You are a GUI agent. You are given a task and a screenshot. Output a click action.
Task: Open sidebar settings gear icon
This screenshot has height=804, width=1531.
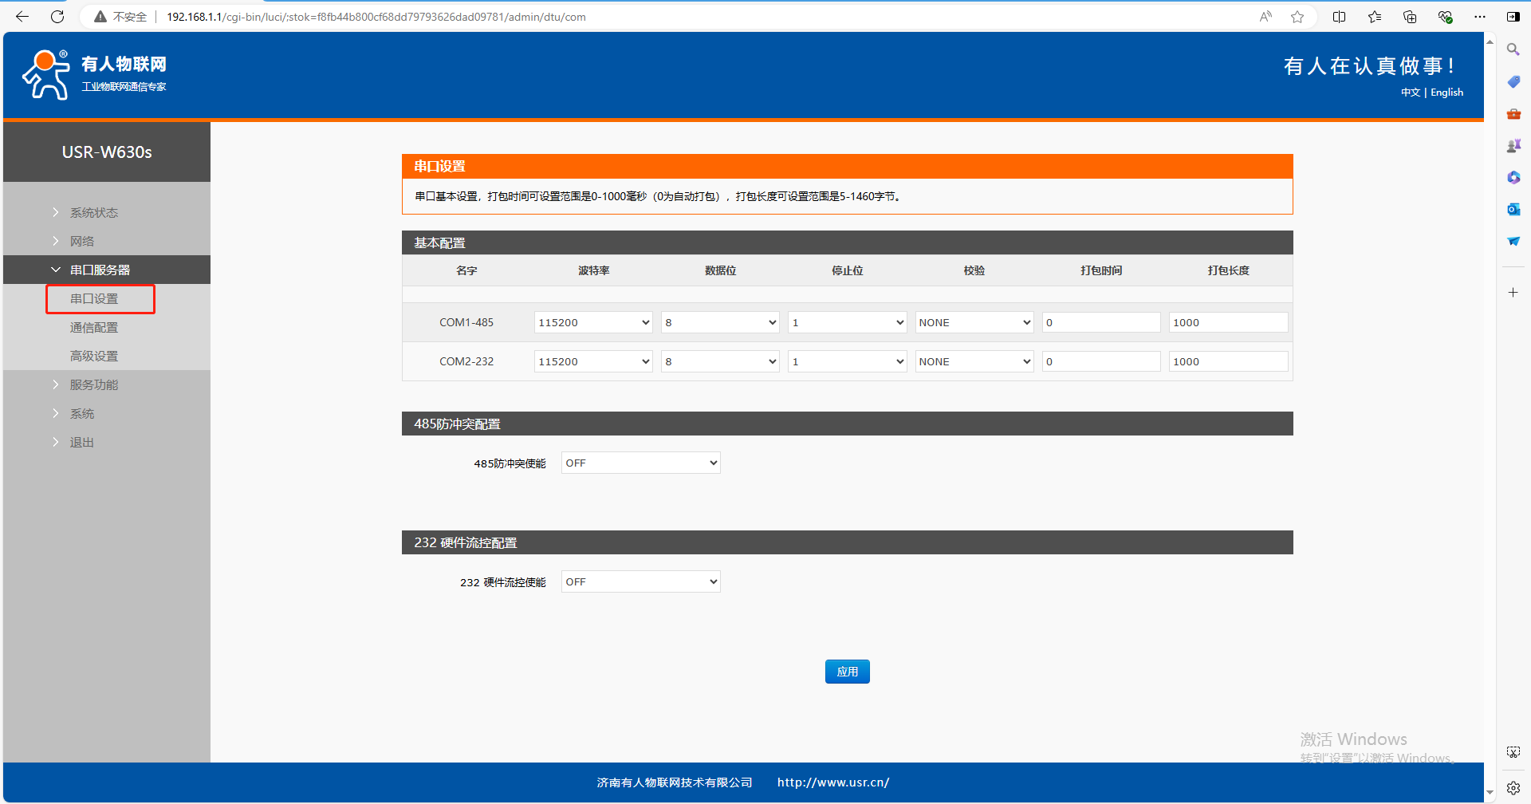point(1513,788)
